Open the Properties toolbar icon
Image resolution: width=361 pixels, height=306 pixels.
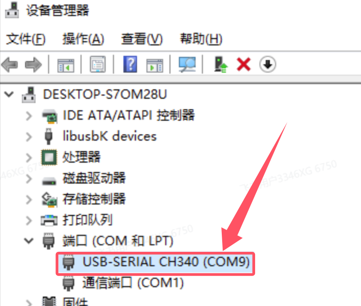click(x=98, y=64)
